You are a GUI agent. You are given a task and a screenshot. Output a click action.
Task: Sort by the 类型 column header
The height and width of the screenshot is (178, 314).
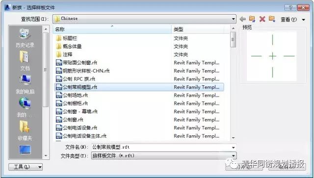pos(198,29)
